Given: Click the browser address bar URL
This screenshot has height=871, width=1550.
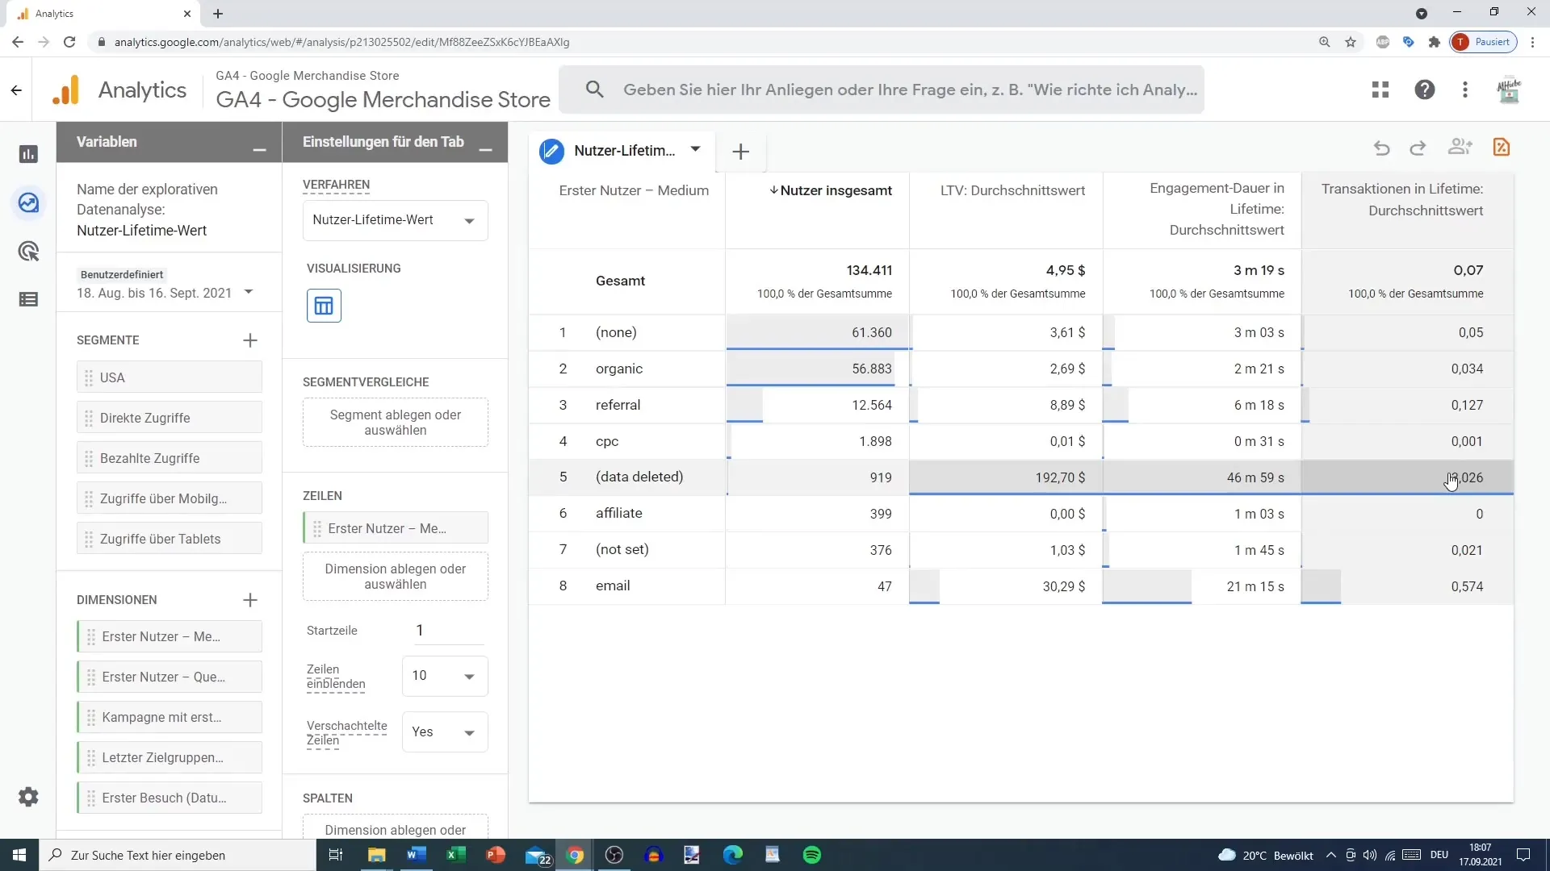Looking at the screenshot, I should 341,42.
